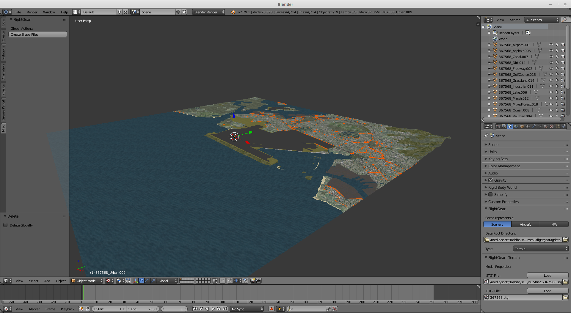Viewport: 571px width, 313px height.
Task: Click the Render camera tab in properties
Action: 498,126
